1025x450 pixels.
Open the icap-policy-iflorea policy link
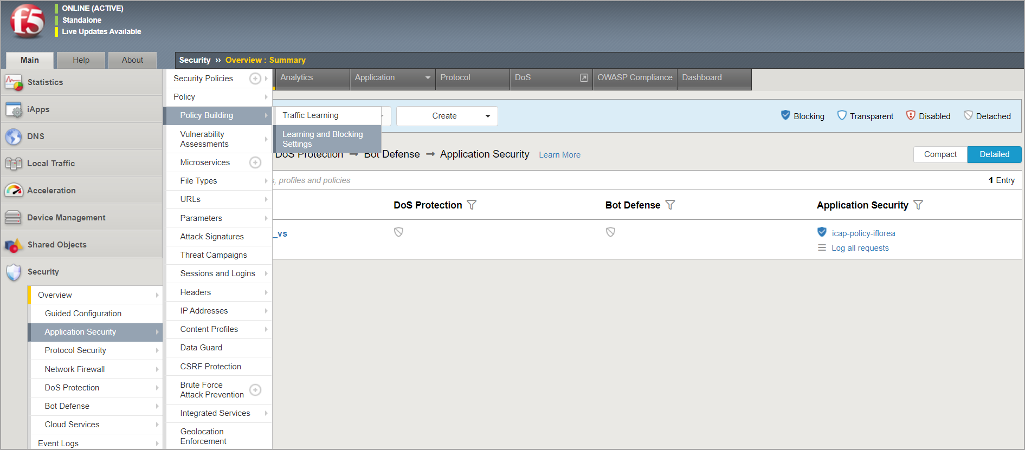(x=863, y=233)
